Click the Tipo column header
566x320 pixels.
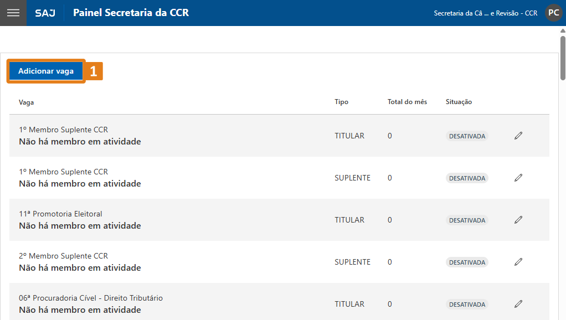pyautogui.click(x=342, y=102)
